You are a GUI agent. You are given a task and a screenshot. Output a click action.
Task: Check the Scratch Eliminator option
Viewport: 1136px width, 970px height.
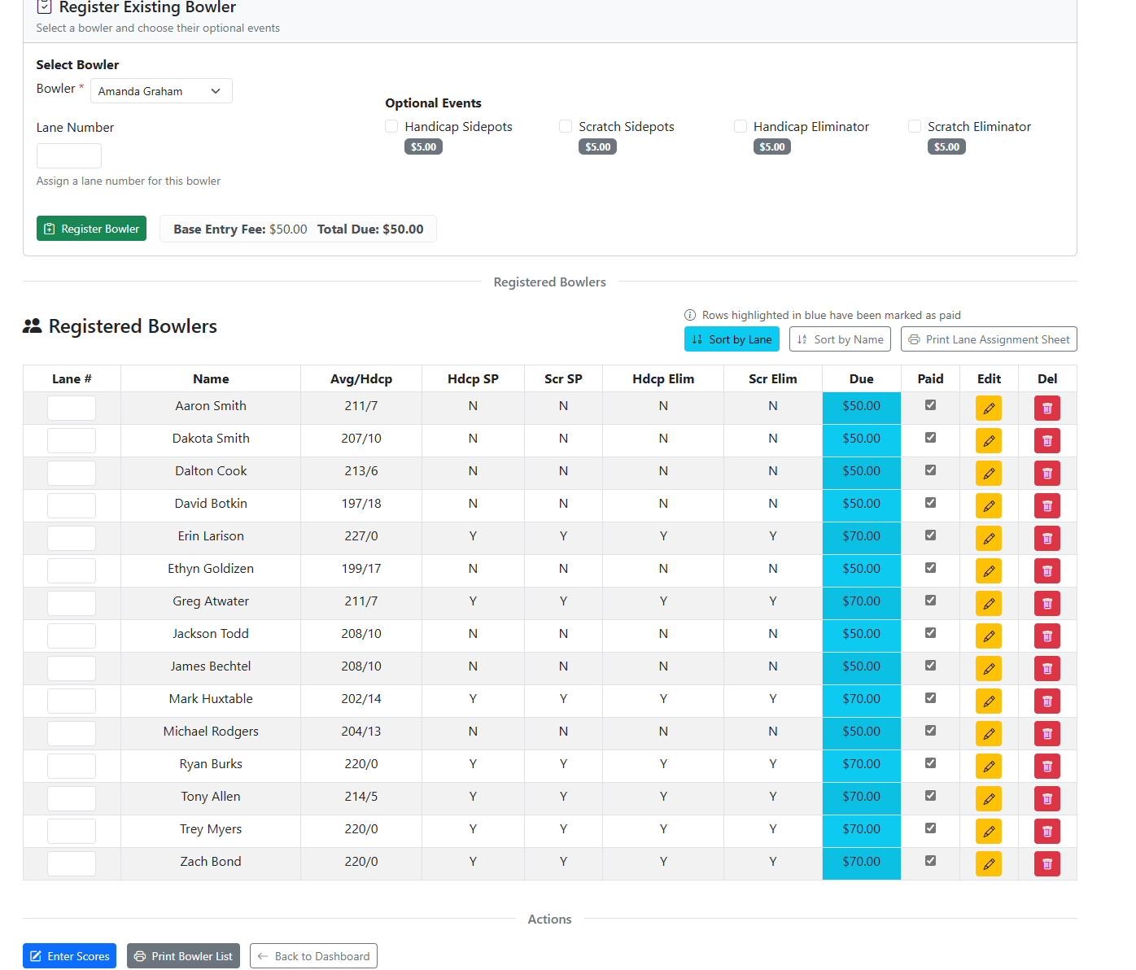915,127
